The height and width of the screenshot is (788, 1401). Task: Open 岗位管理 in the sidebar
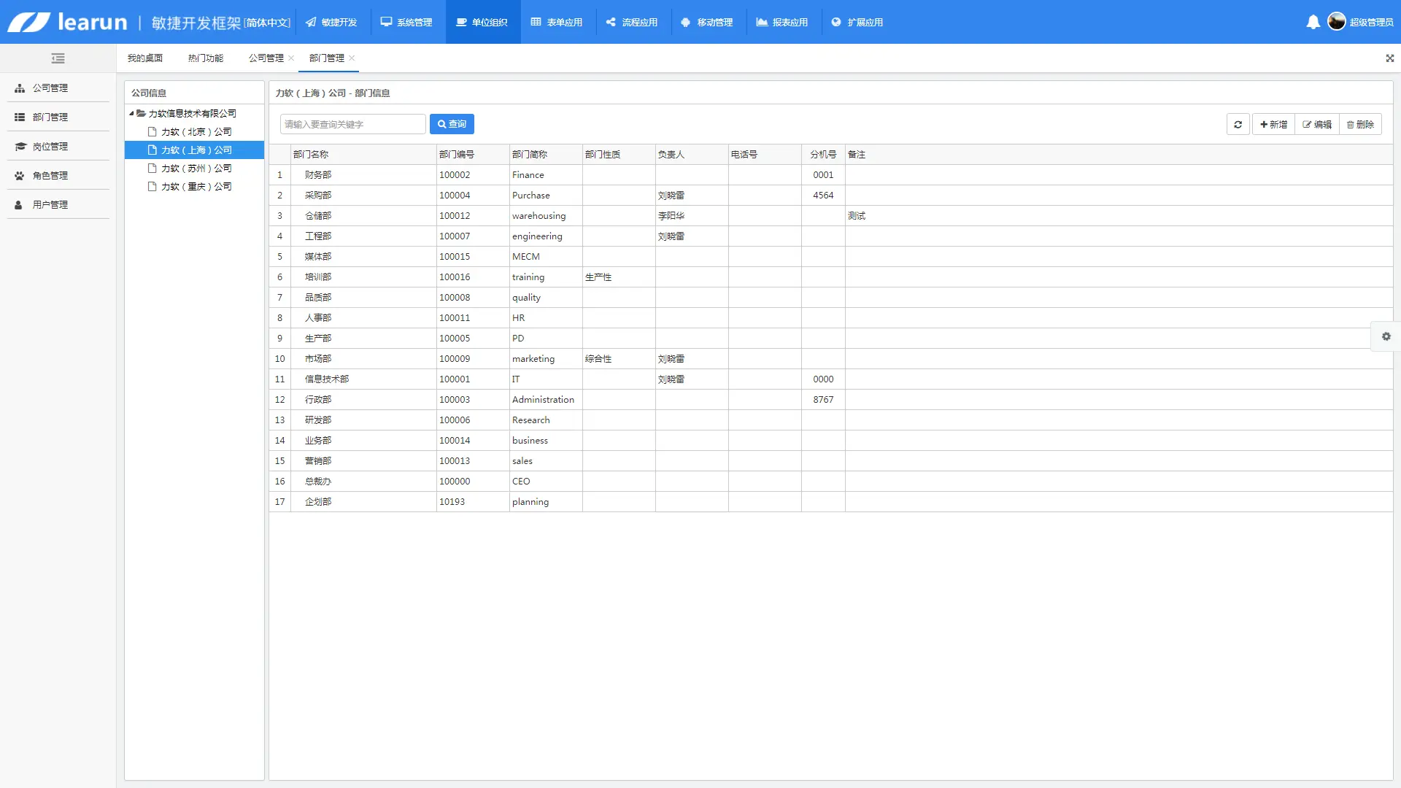point(50,146)
